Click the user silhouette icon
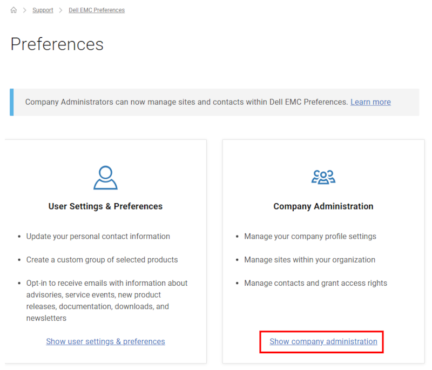This screenshot has height=370, width=432. coord(105,178)
